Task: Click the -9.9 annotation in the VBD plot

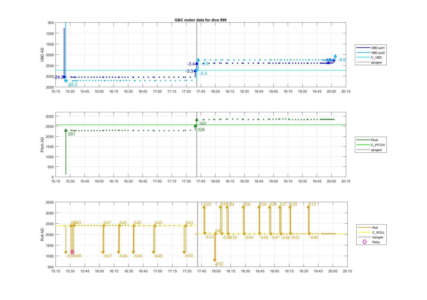Action: (342, 60)
